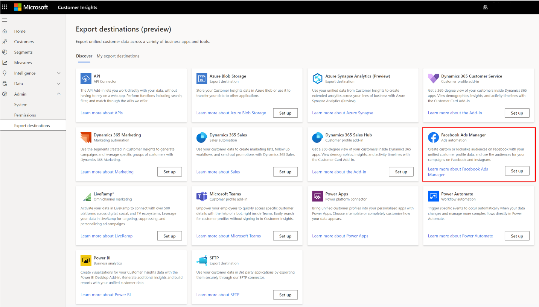Open Learn more about Facebook Ads Manager

coord(458,172)
